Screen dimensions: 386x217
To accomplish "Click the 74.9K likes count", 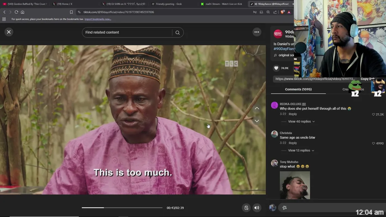I will (285, 68).
